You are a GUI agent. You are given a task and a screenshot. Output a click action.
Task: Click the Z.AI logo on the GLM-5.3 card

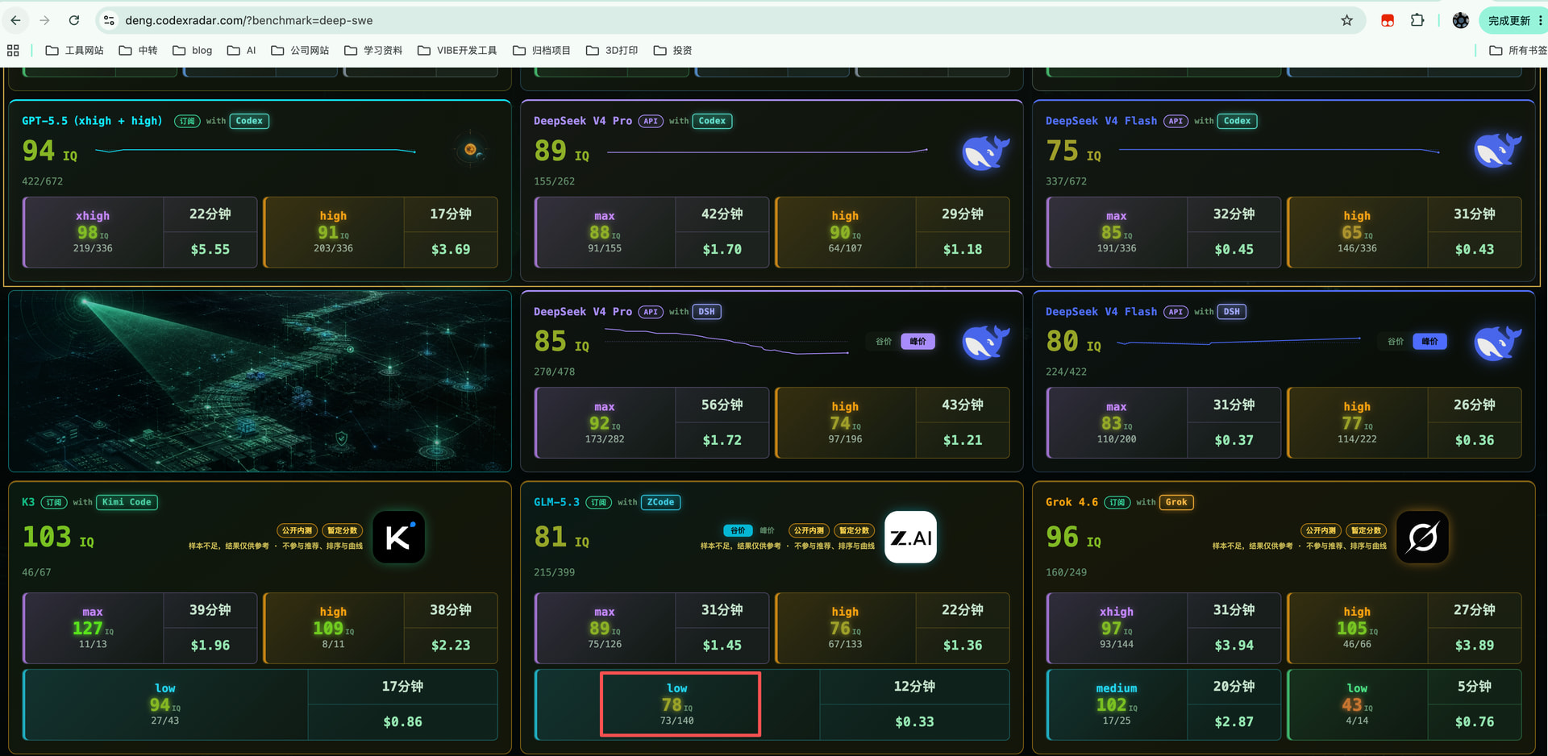pyautogui.click(x=910, y=537)
